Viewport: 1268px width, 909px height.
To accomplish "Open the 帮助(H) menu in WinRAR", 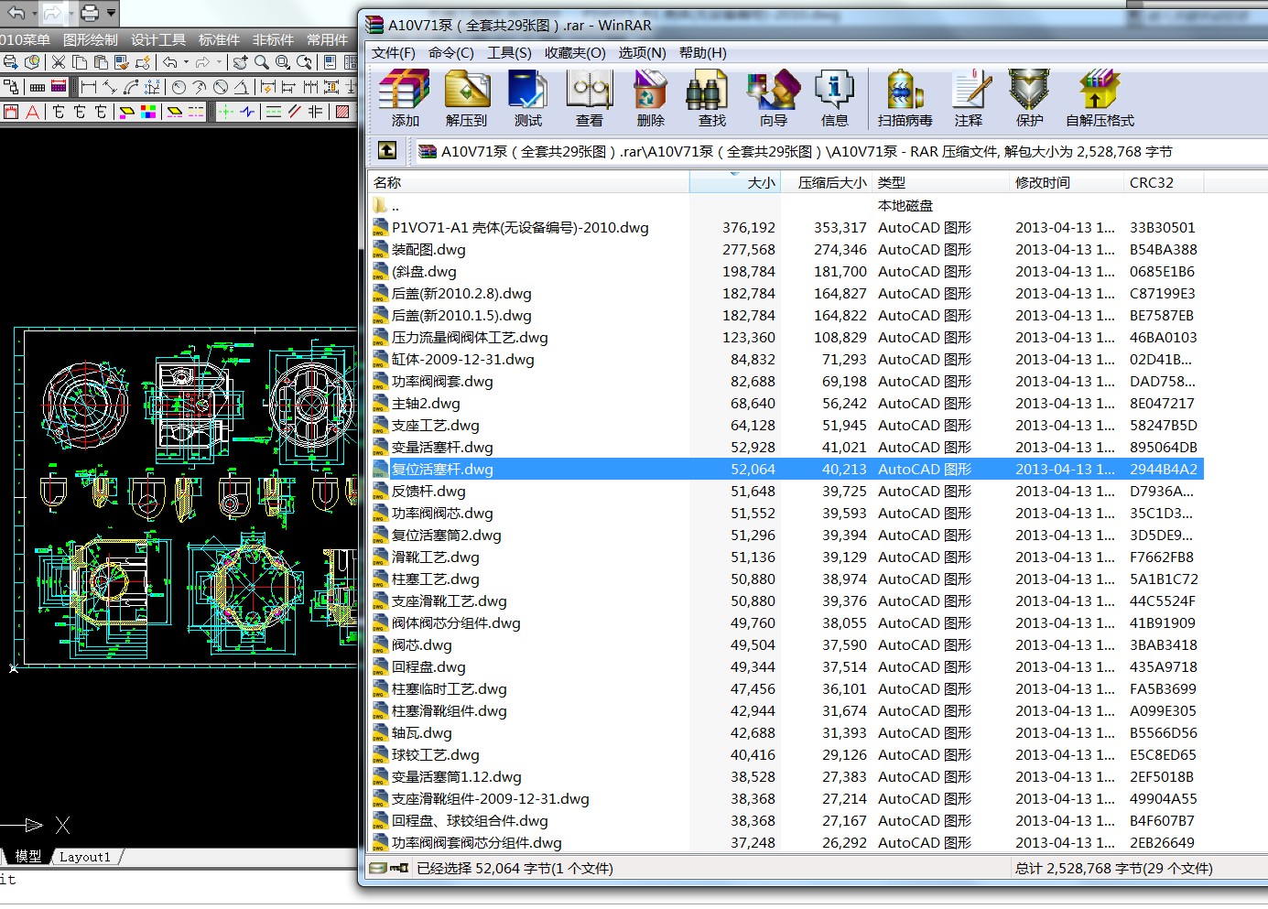I will pos(703,53).
